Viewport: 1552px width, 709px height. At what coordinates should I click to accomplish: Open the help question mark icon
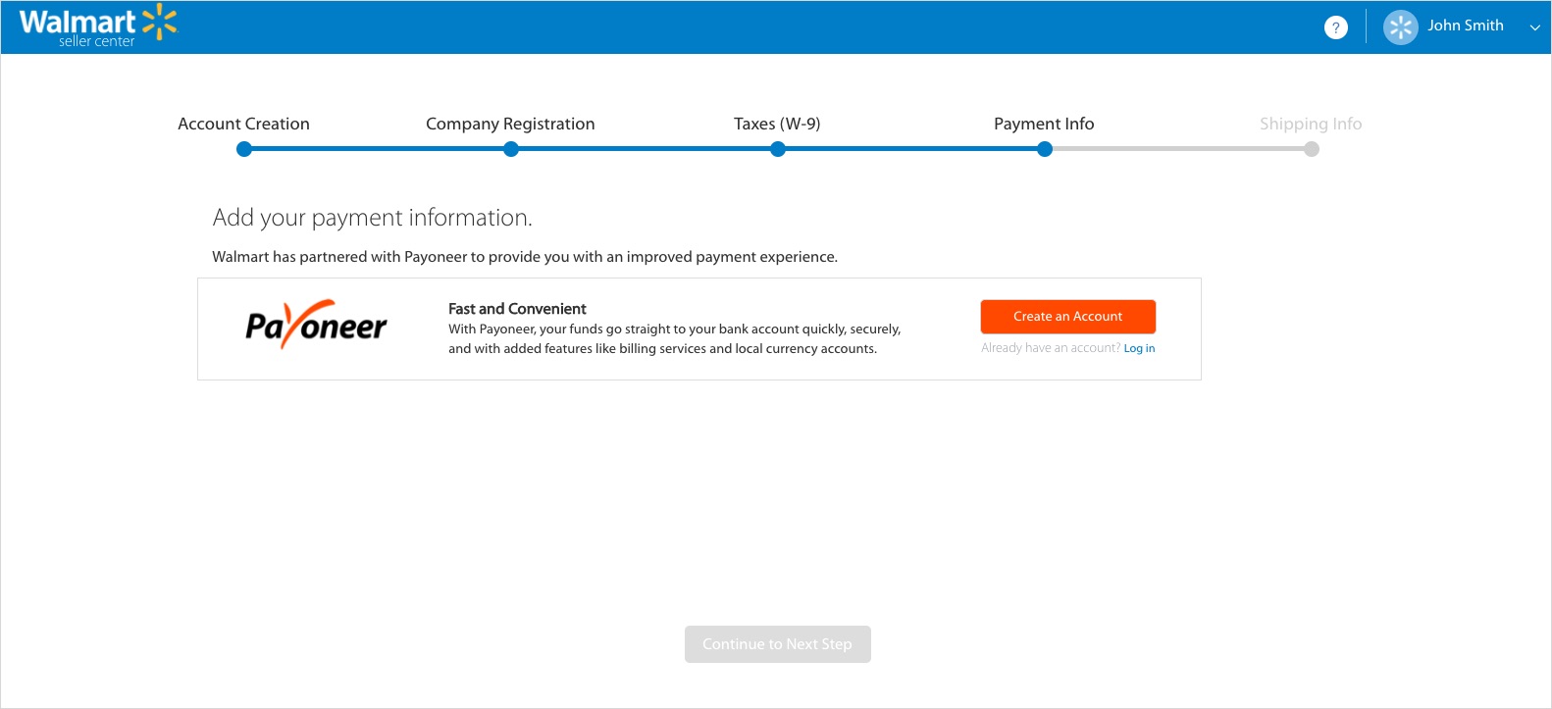(x=1335, y=27)
